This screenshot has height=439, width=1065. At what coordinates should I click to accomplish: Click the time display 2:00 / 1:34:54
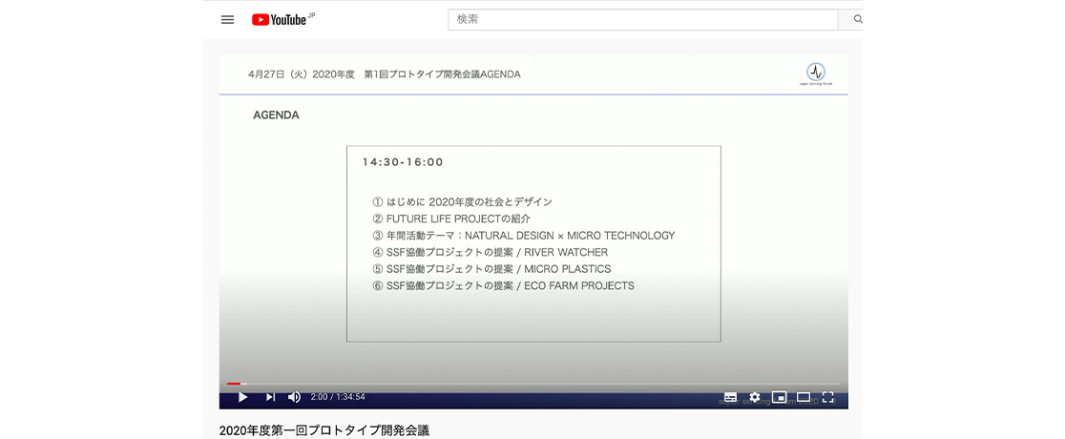pyautogui.click(x=338, y=397)
